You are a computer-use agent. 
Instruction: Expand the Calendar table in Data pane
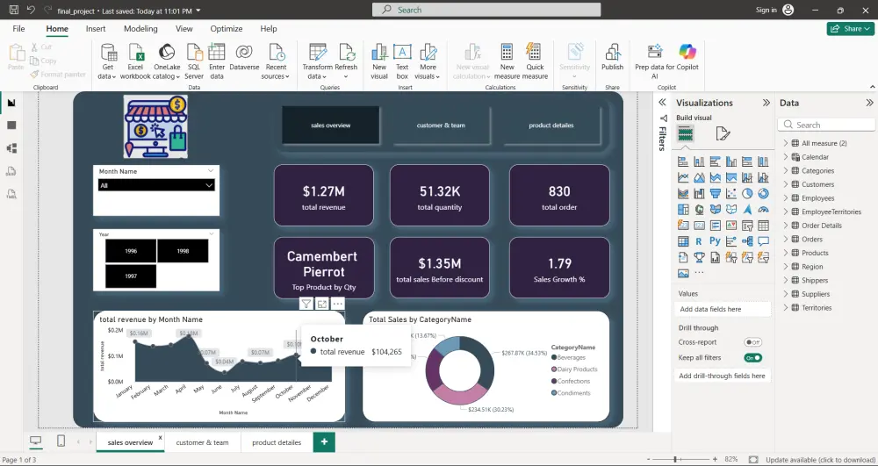point(786,157)
